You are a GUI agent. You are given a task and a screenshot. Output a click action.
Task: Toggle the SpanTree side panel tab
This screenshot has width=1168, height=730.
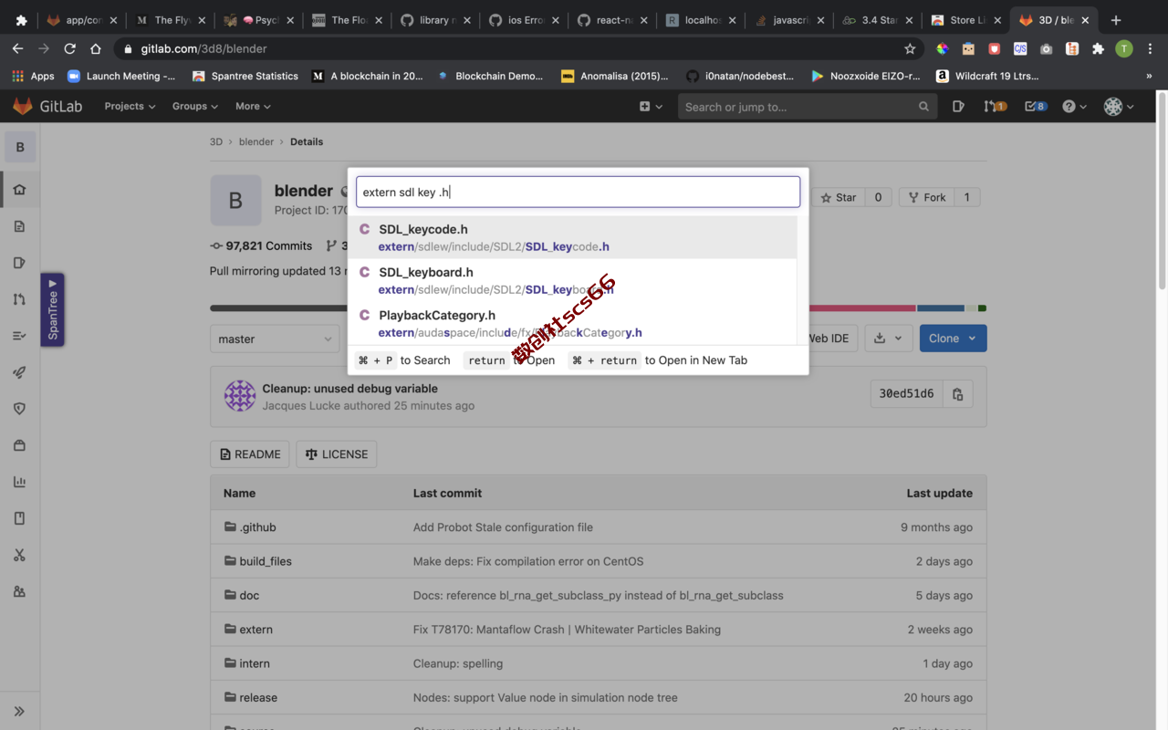point(52,309)
